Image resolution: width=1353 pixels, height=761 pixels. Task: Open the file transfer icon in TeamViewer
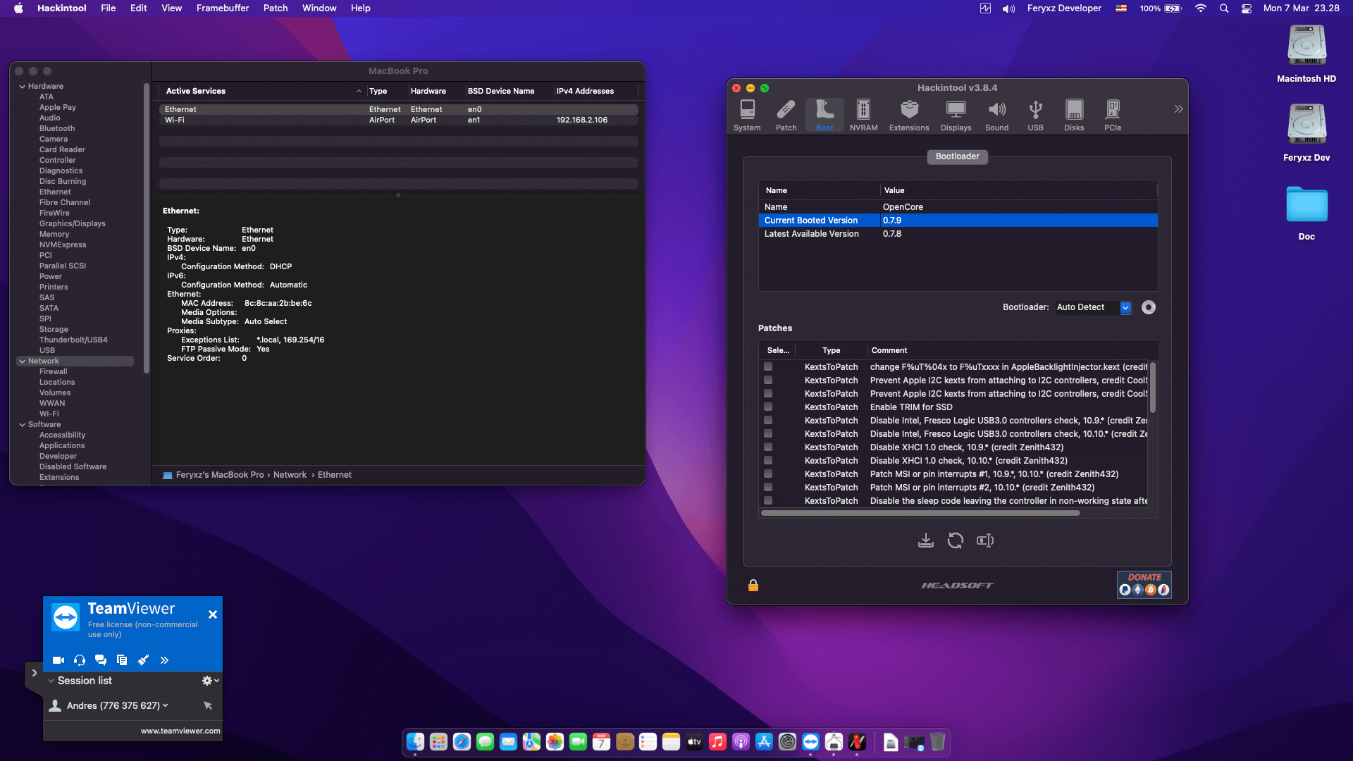(122, 660)
